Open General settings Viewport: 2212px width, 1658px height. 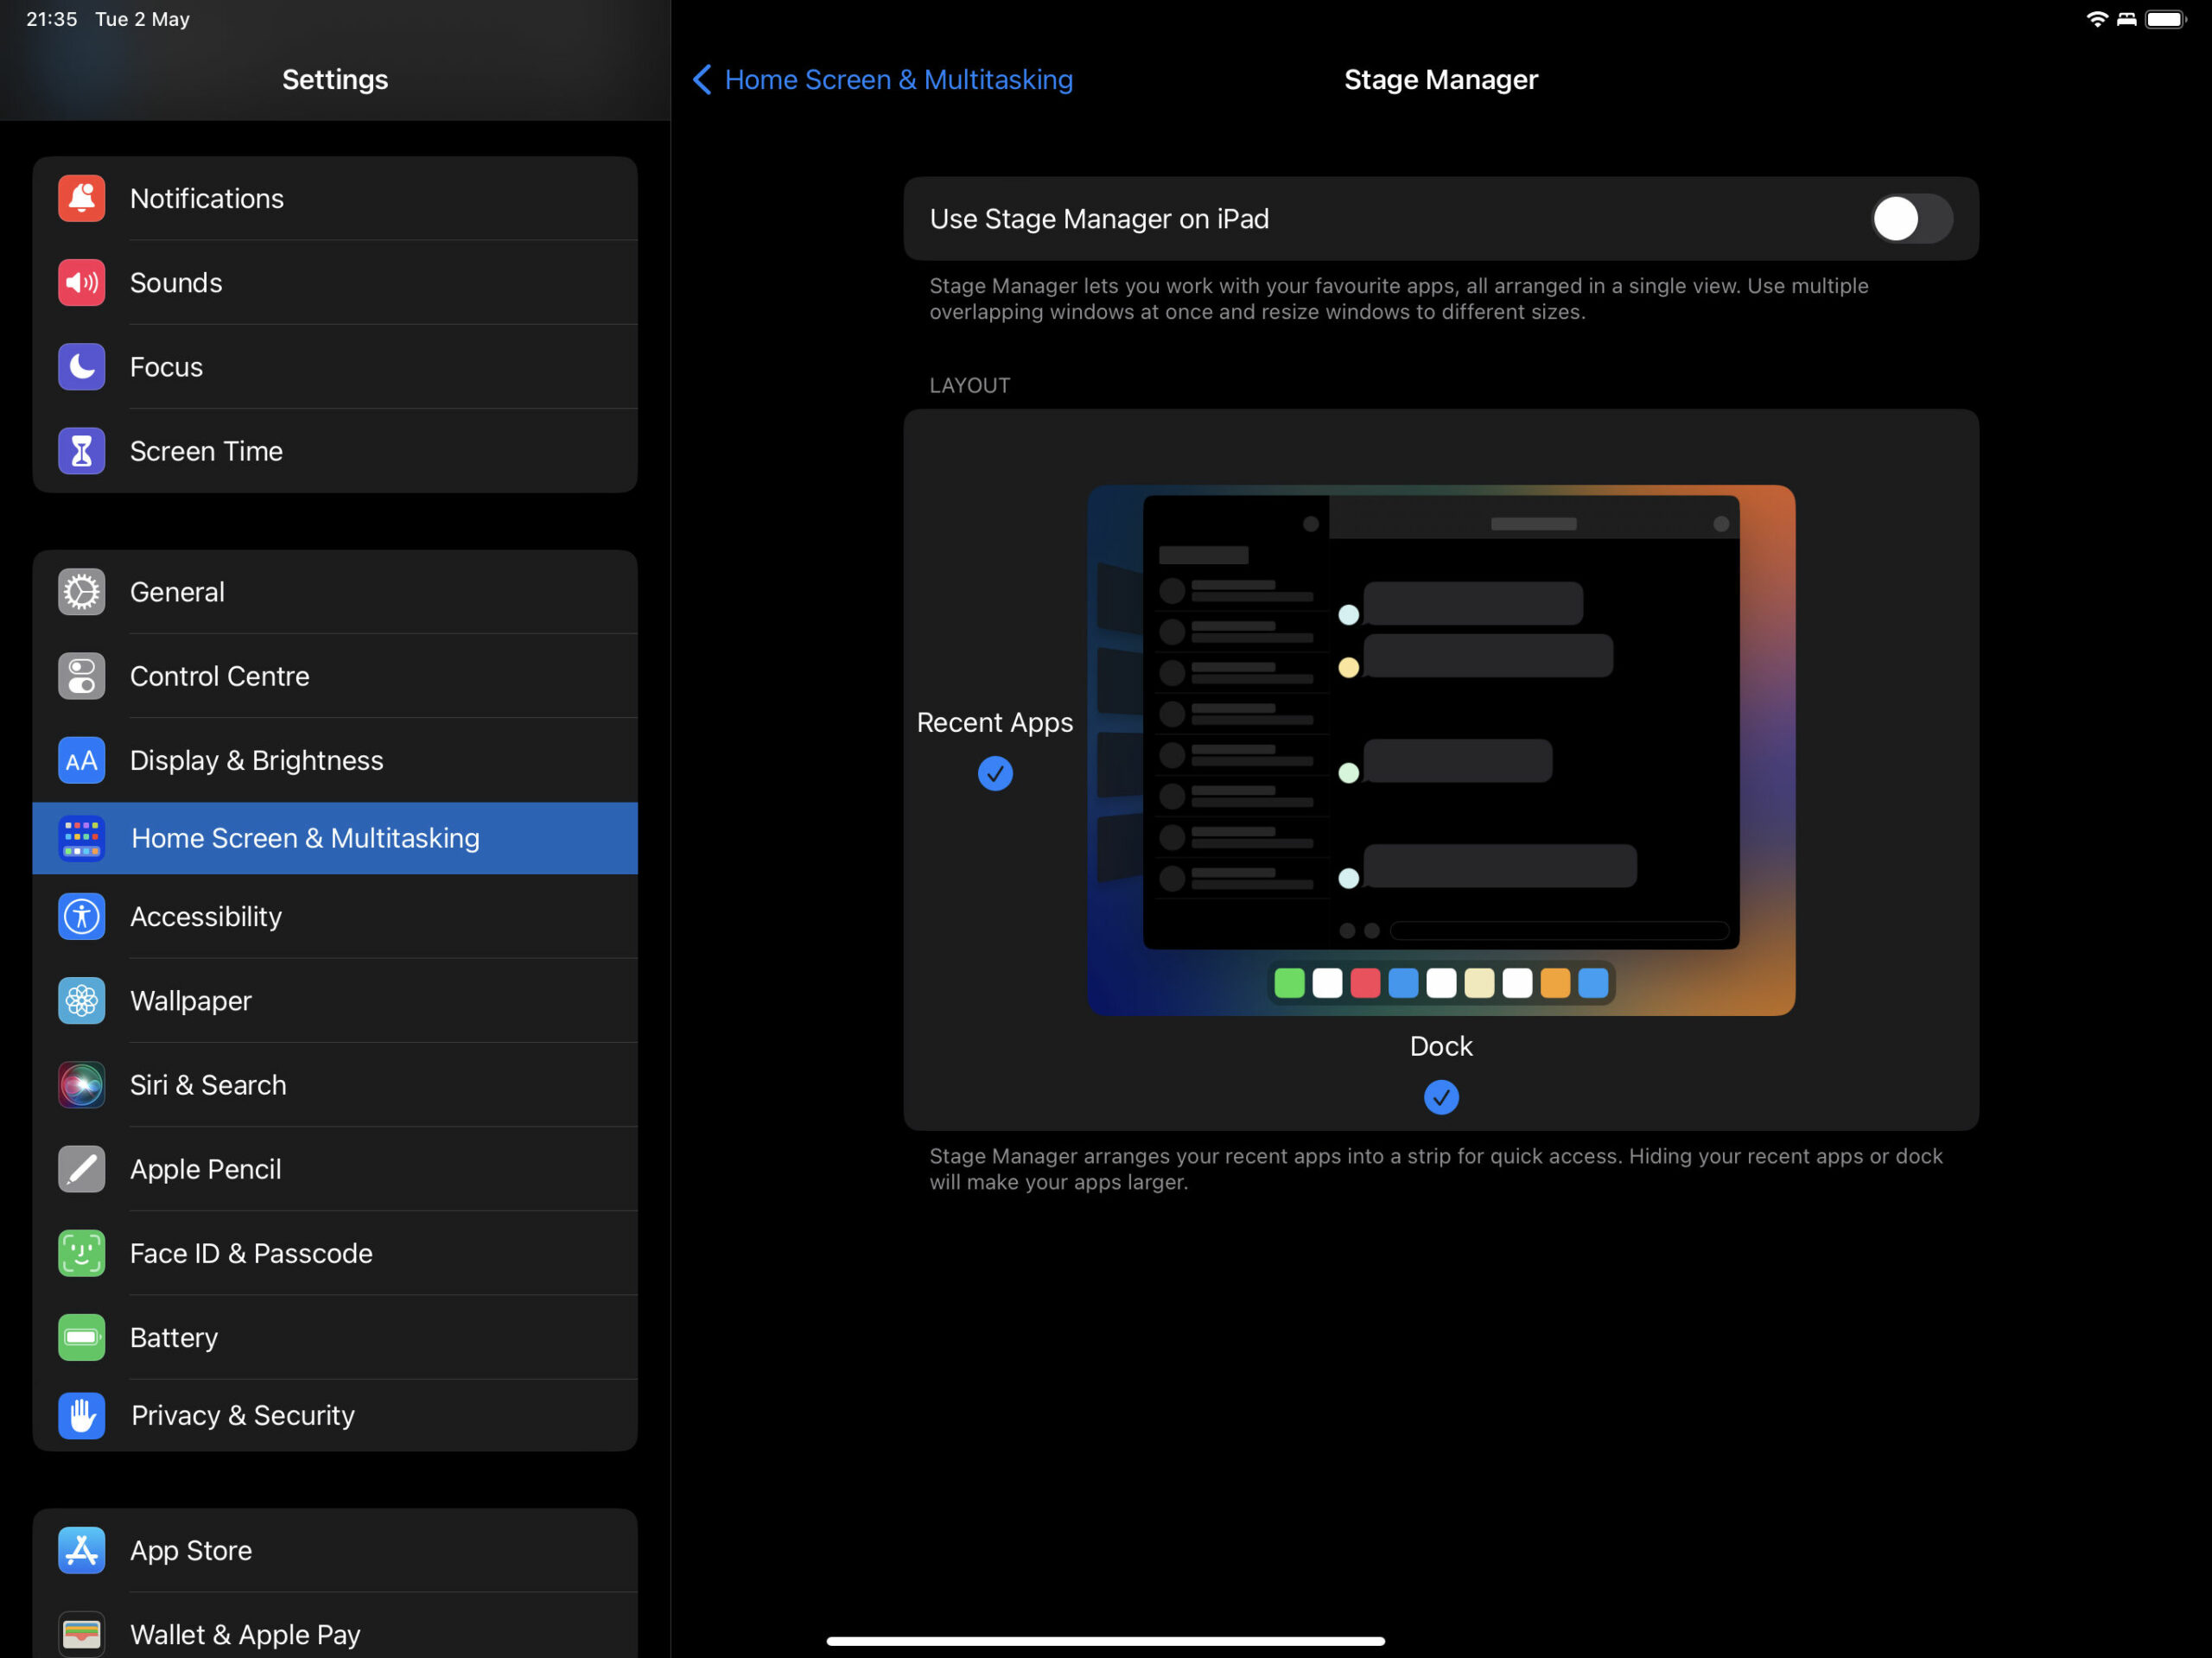coord(335,592)
